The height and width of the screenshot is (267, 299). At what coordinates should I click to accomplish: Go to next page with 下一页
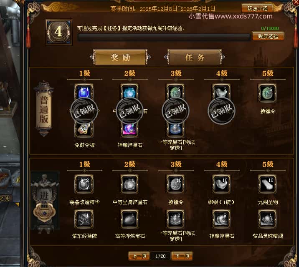pyautogui.click(x=182, y=256)
